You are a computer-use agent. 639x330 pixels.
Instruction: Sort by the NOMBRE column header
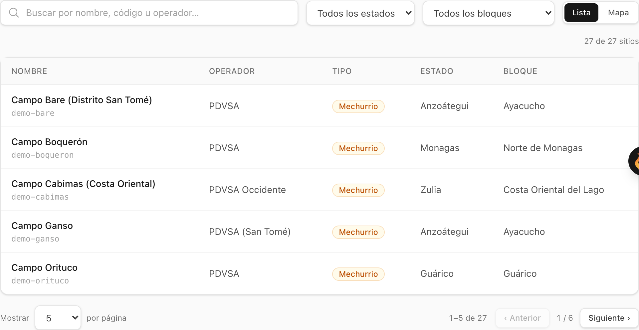(29, 71)
